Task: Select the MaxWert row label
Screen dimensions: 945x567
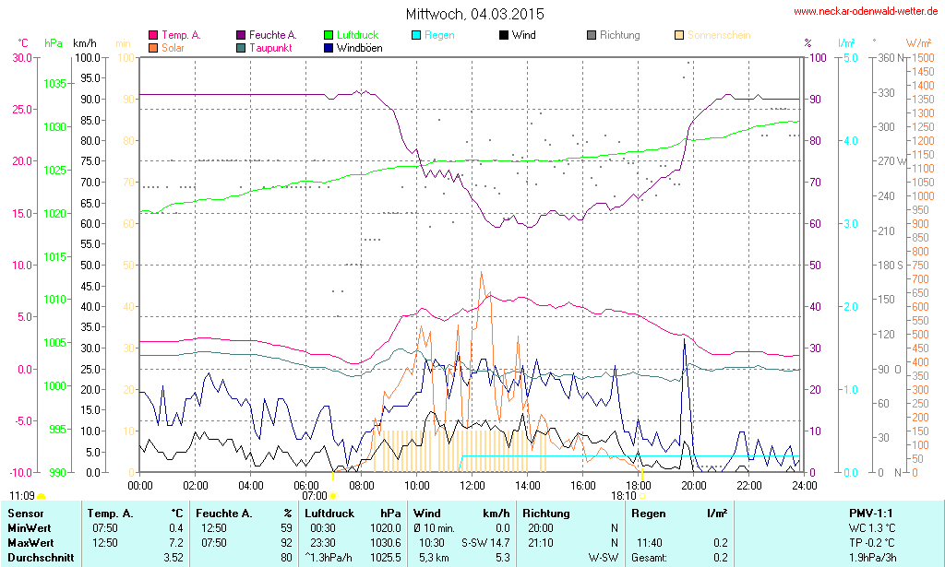Action: coord(30,543)
